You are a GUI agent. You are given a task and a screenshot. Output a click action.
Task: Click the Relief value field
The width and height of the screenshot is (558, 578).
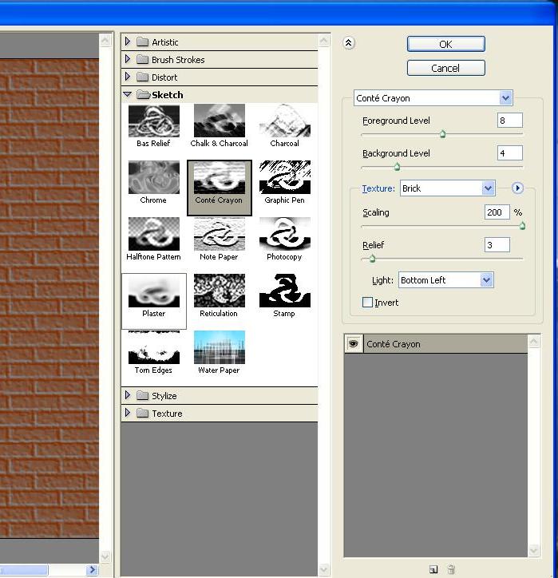tap(497, 245)
